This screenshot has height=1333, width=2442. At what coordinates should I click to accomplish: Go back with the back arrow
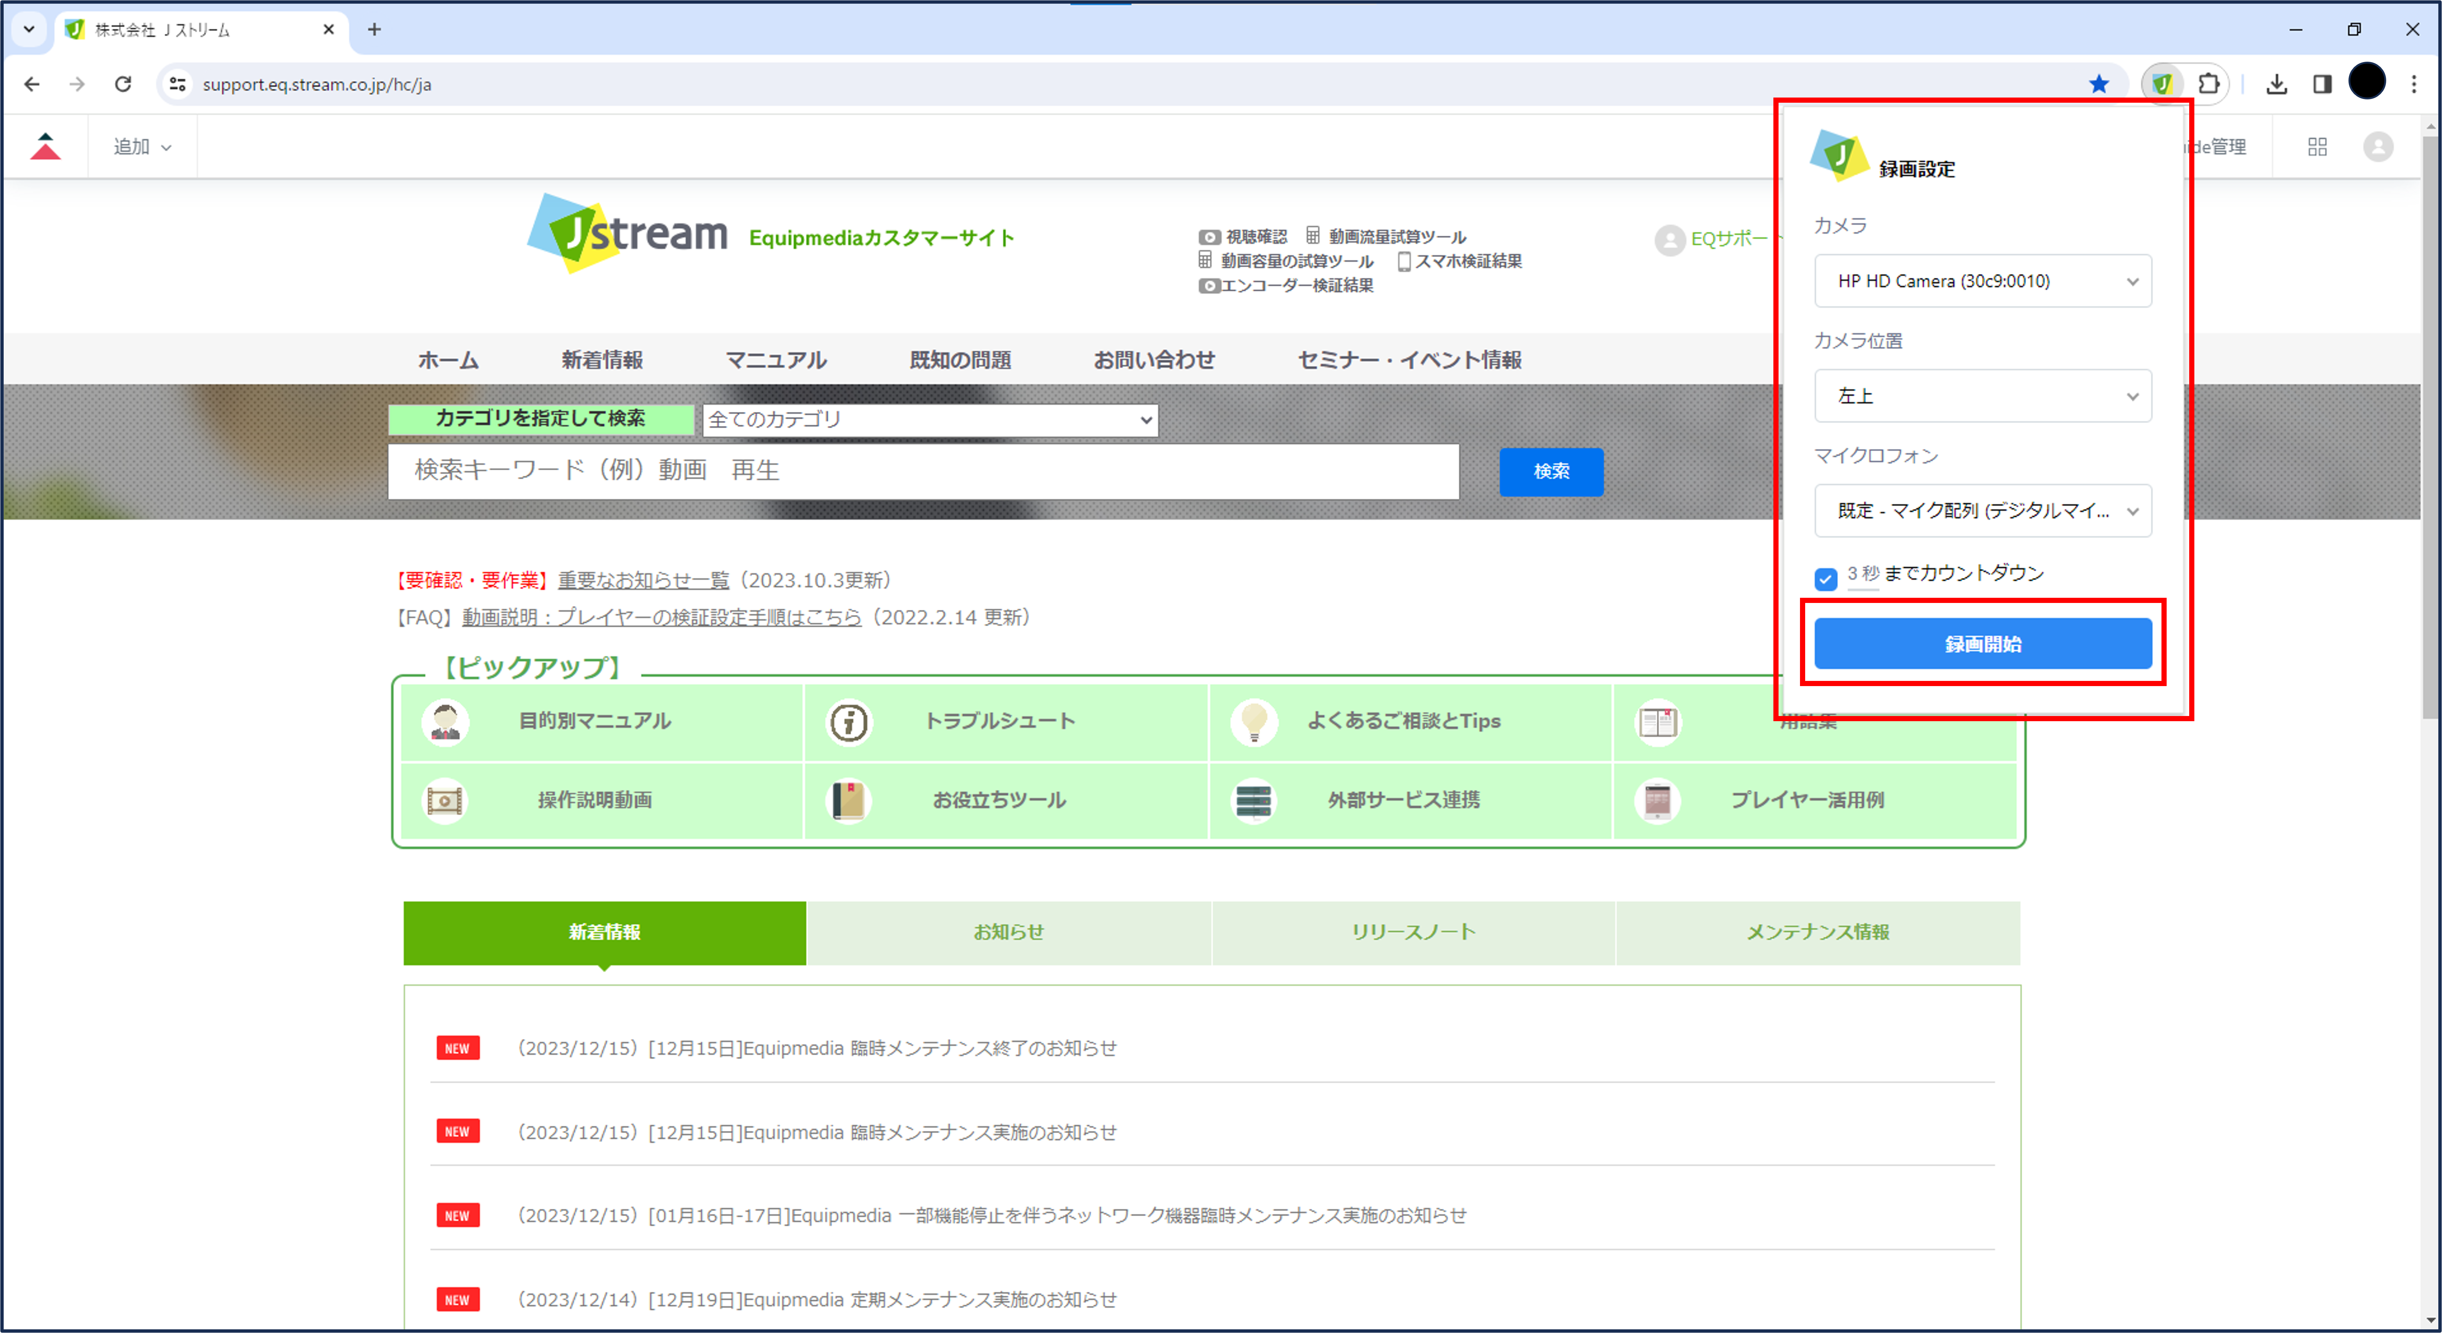point(31,84)
